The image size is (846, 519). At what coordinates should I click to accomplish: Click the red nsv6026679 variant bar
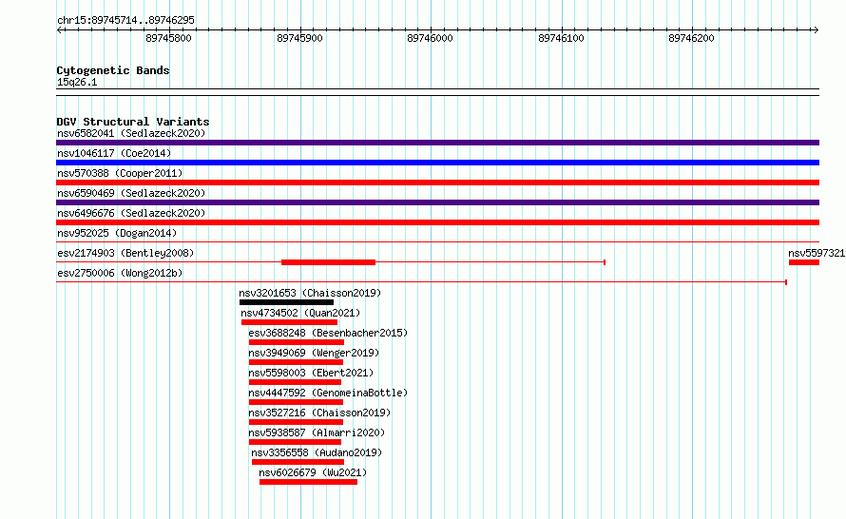click(x=308, y=482)
